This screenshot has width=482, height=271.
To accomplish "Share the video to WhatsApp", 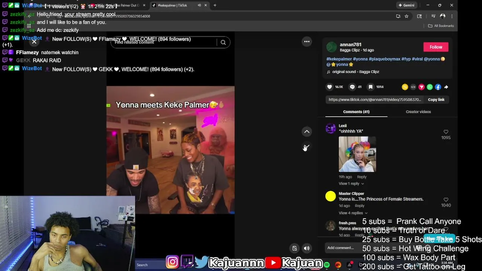I will [x=430, y=87].
